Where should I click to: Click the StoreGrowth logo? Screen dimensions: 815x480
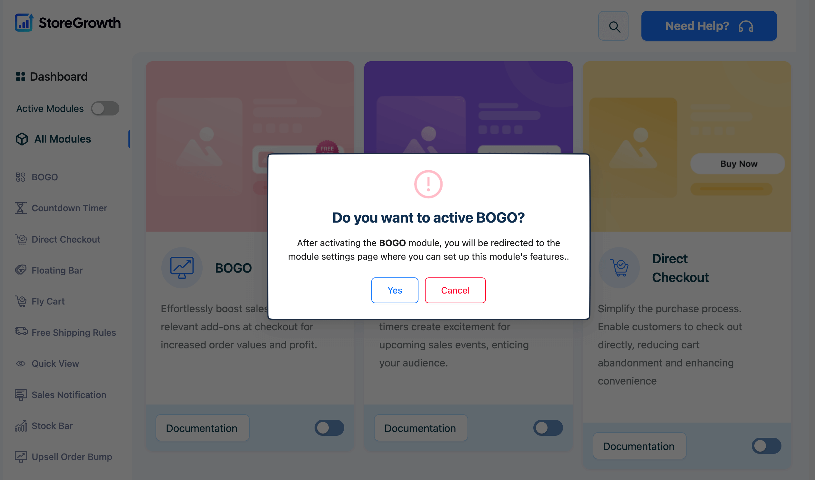click(x=68, y=23)
